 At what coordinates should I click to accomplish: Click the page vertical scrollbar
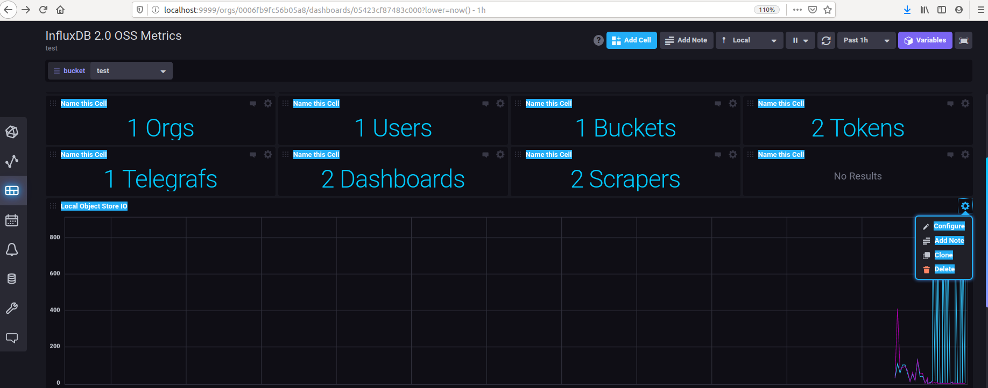coord(986,232)
